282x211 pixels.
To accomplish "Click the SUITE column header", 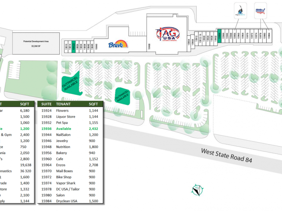I will coord(46,104).
